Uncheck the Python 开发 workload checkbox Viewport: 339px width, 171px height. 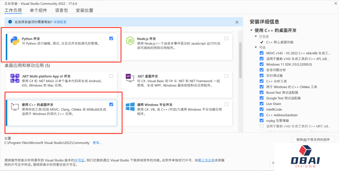(111, 38)
